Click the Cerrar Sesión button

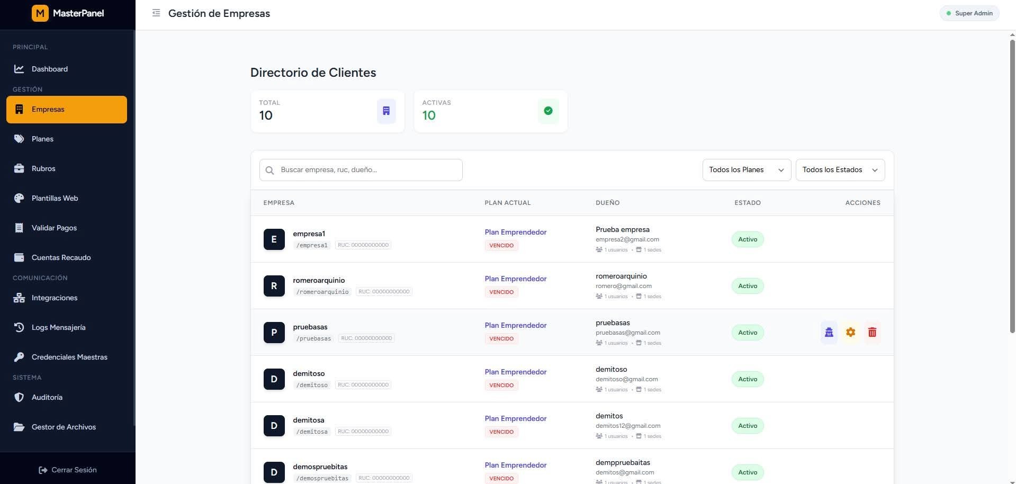(68, 470)
